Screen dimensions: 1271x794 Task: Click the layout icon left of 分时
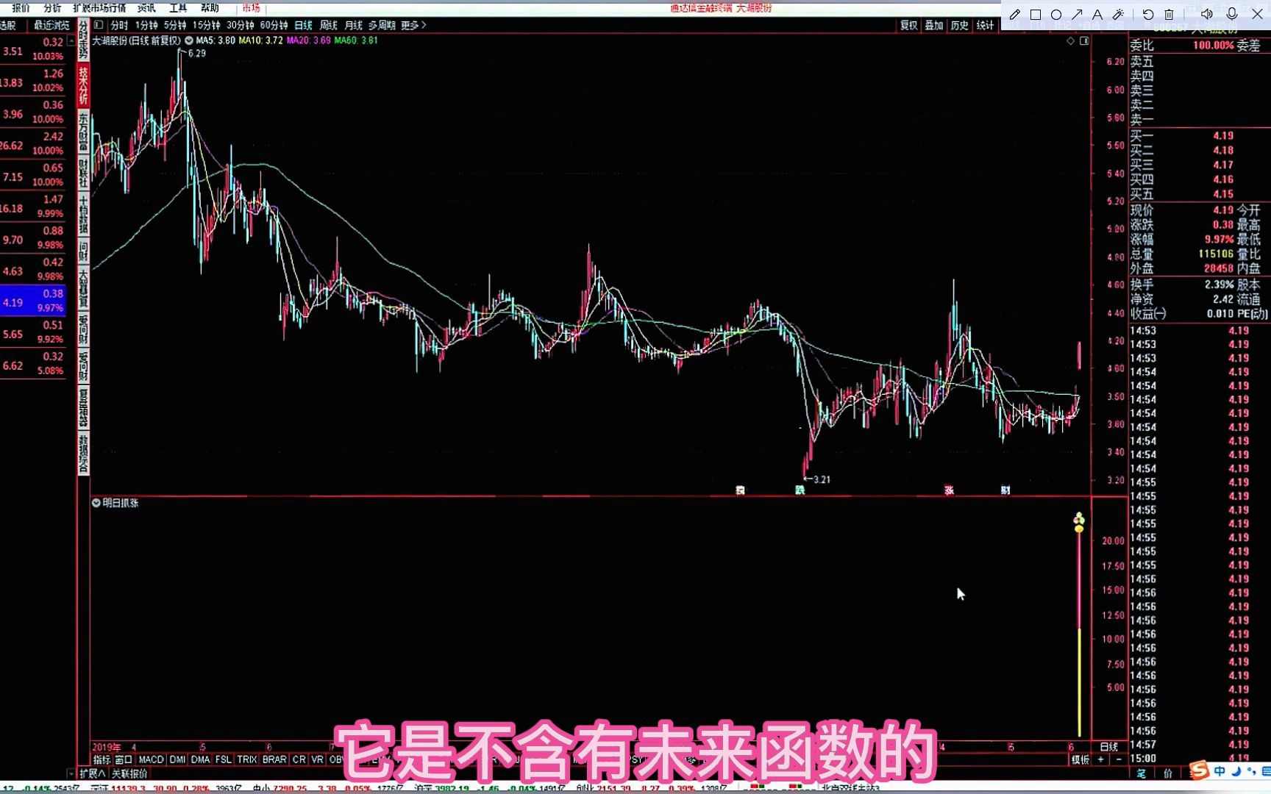(x=99, y=25)
